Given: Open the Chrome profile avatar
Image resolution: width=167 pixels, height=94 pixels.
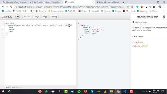Looking at the screenshot, I should coord(160,7).
